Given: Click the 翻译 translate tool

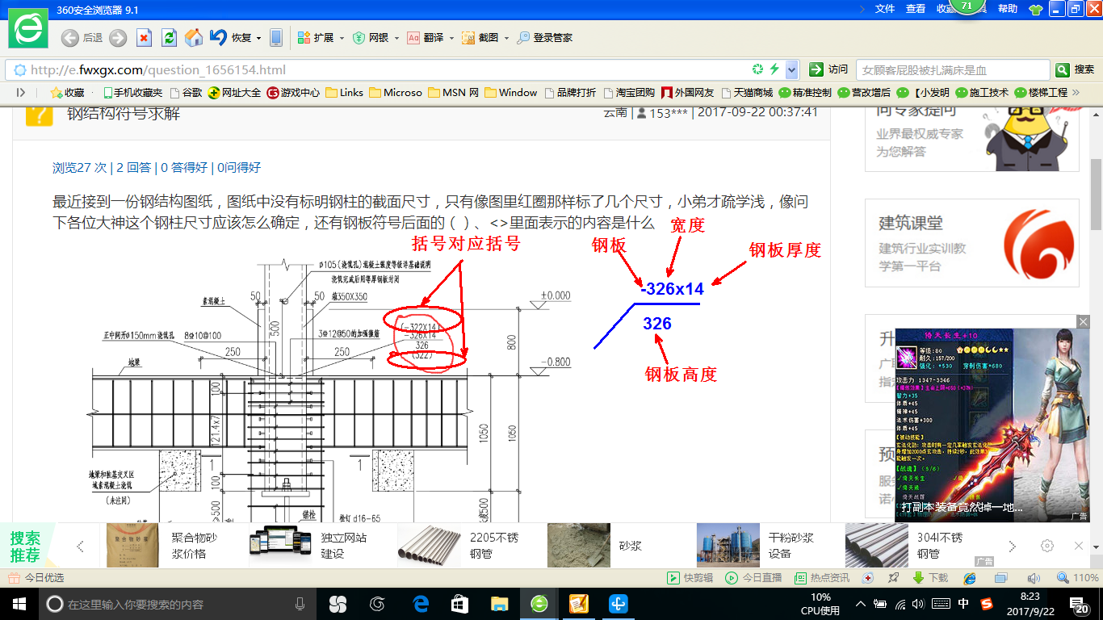Looking at the screenshot, I should 426,38.
